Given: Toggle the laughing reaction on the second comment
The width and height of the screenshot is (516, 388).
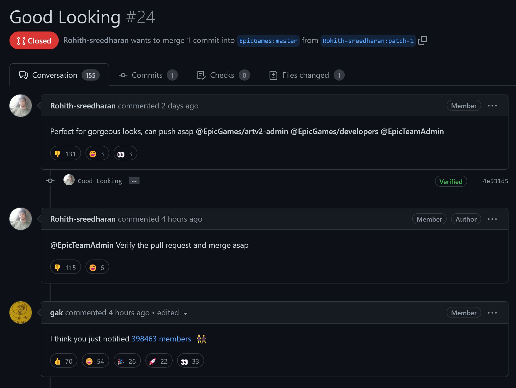Looking at the screenshot, I should 97,267.
